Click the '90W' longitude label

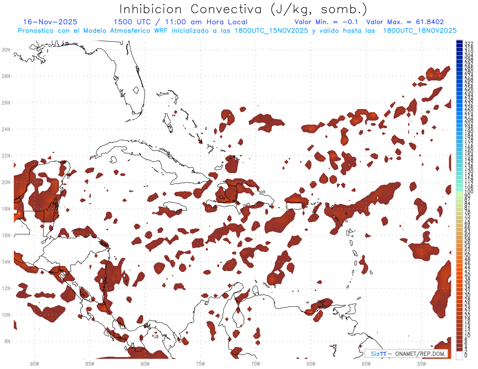coord(34,364)
